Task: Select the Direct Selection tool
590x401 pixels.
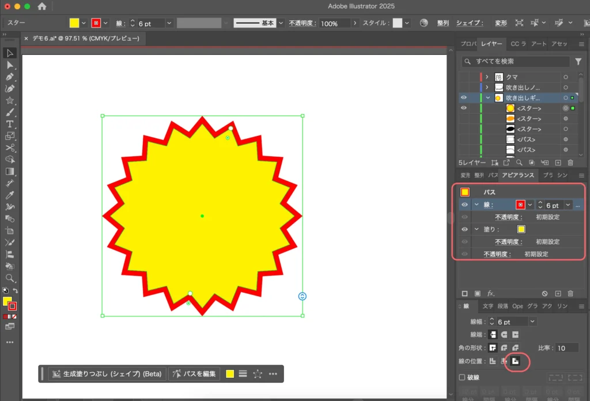Action: click(x=10, y=65)
